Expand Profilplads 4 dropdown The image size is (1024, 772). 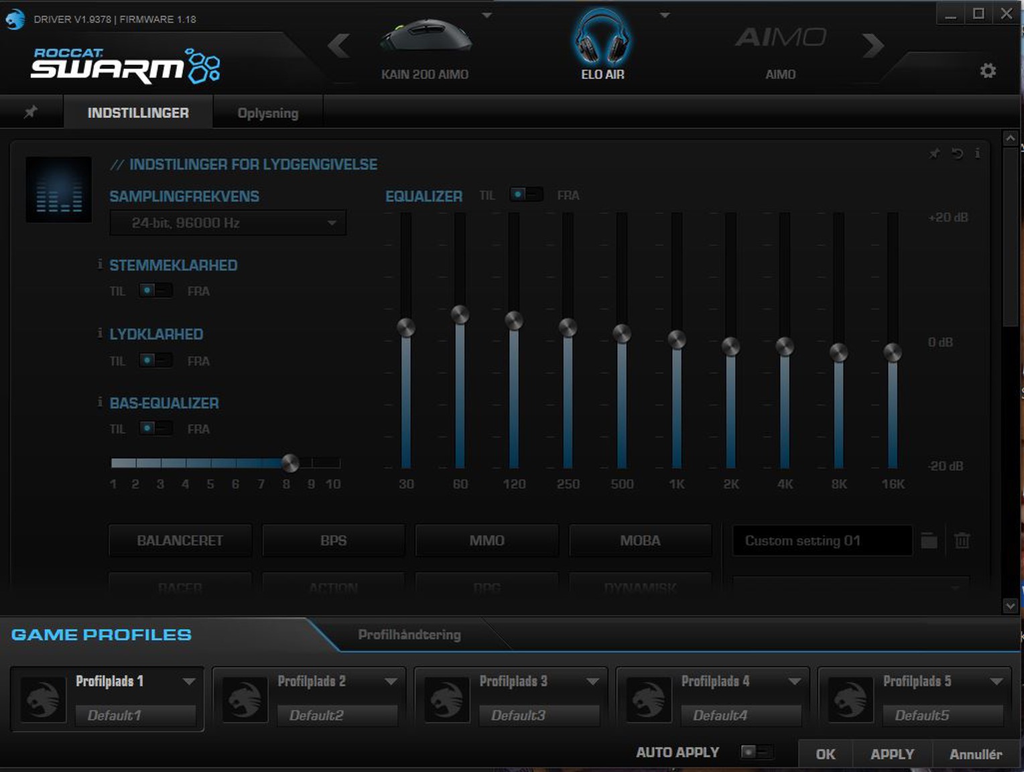pyautogui.click(x=794, y=682)
